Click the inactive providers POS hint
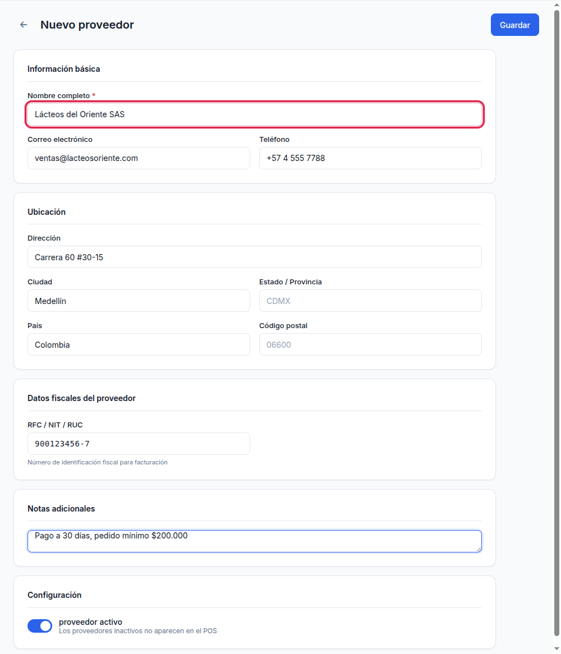 click(x=138, y=631)
